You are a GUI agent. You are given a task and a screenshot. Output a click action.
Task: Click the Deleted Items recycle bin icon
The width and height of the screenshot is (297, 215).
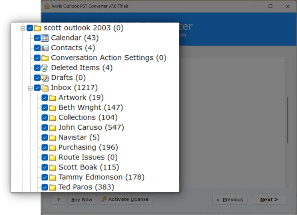pyautogui.click(x=45, y=68)
